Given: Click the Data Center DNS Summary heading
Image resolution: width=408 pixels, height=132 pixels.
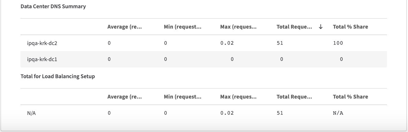Looking at the screenshot, I should pos(53,6).
